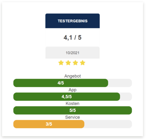Click the unfilled gray end of the App bar

pos(126,97)
